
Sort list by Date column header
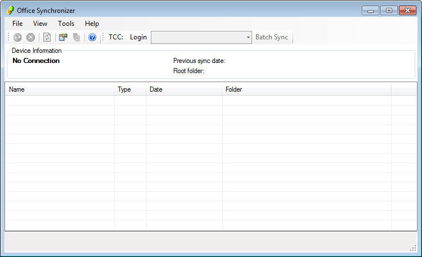(185, 89)
